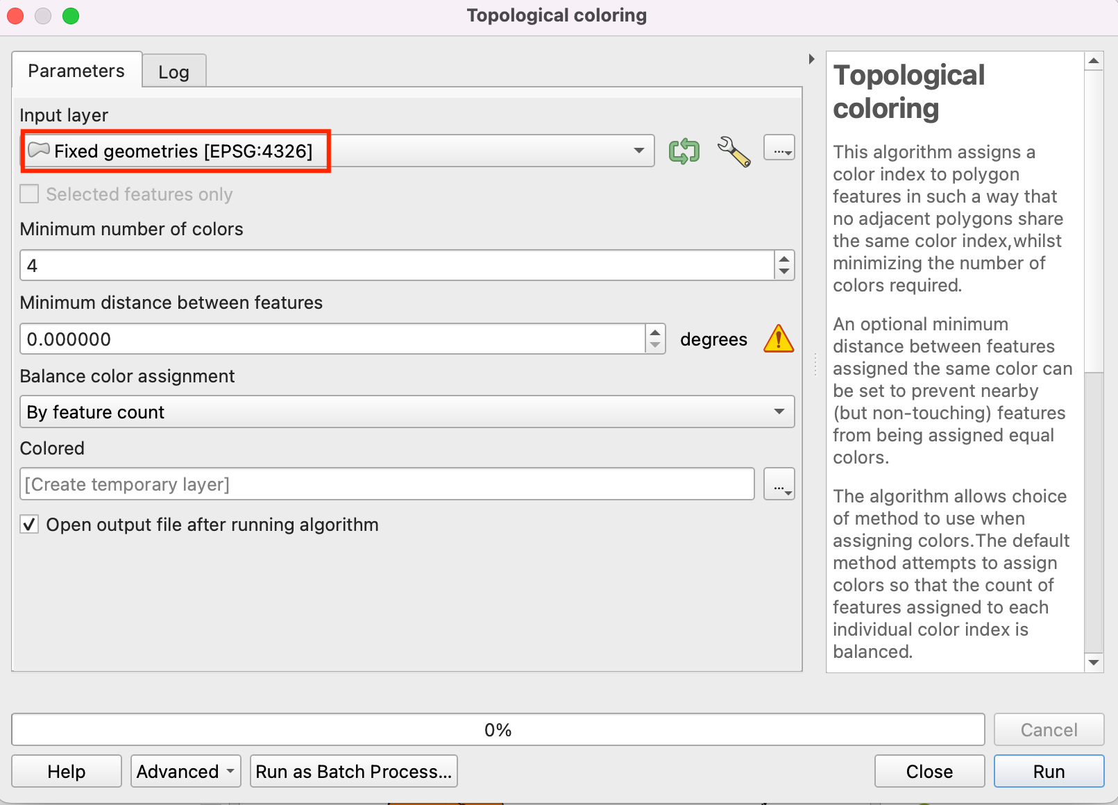Open advanced options wrench icon
Viewport: 1118px width, 805px height.
pyautogui.click(x=734, y=151)
